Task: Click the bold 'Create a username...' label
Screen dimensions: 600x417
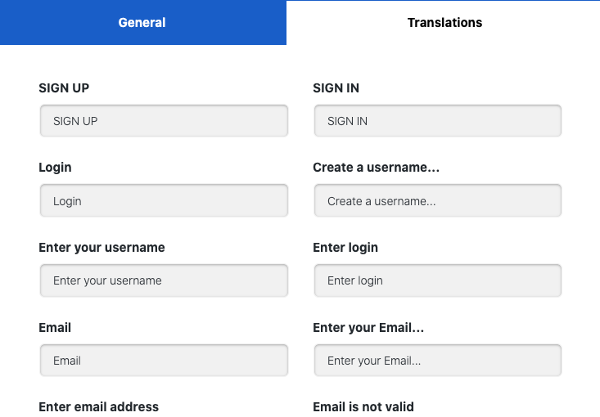Action: point(377,168)
